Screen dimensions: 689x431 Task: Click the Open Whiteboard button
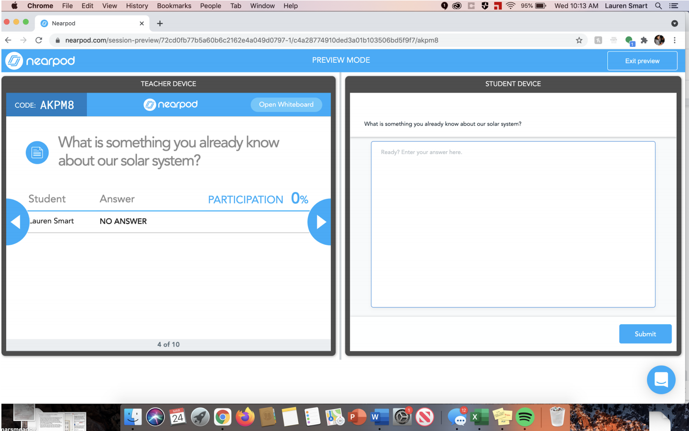point(286,104)
